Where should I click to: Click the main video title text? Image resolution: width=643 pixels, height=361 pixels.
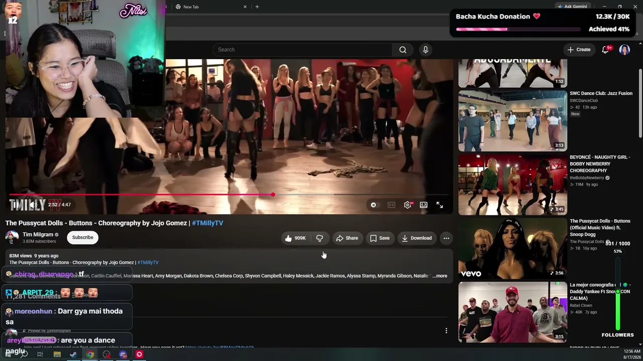114,223
